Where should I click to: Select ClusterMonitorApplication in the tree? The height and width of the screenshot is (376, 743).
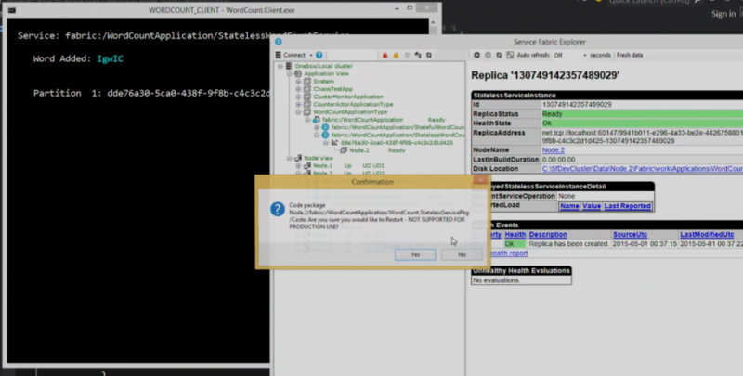coord(347,97)
